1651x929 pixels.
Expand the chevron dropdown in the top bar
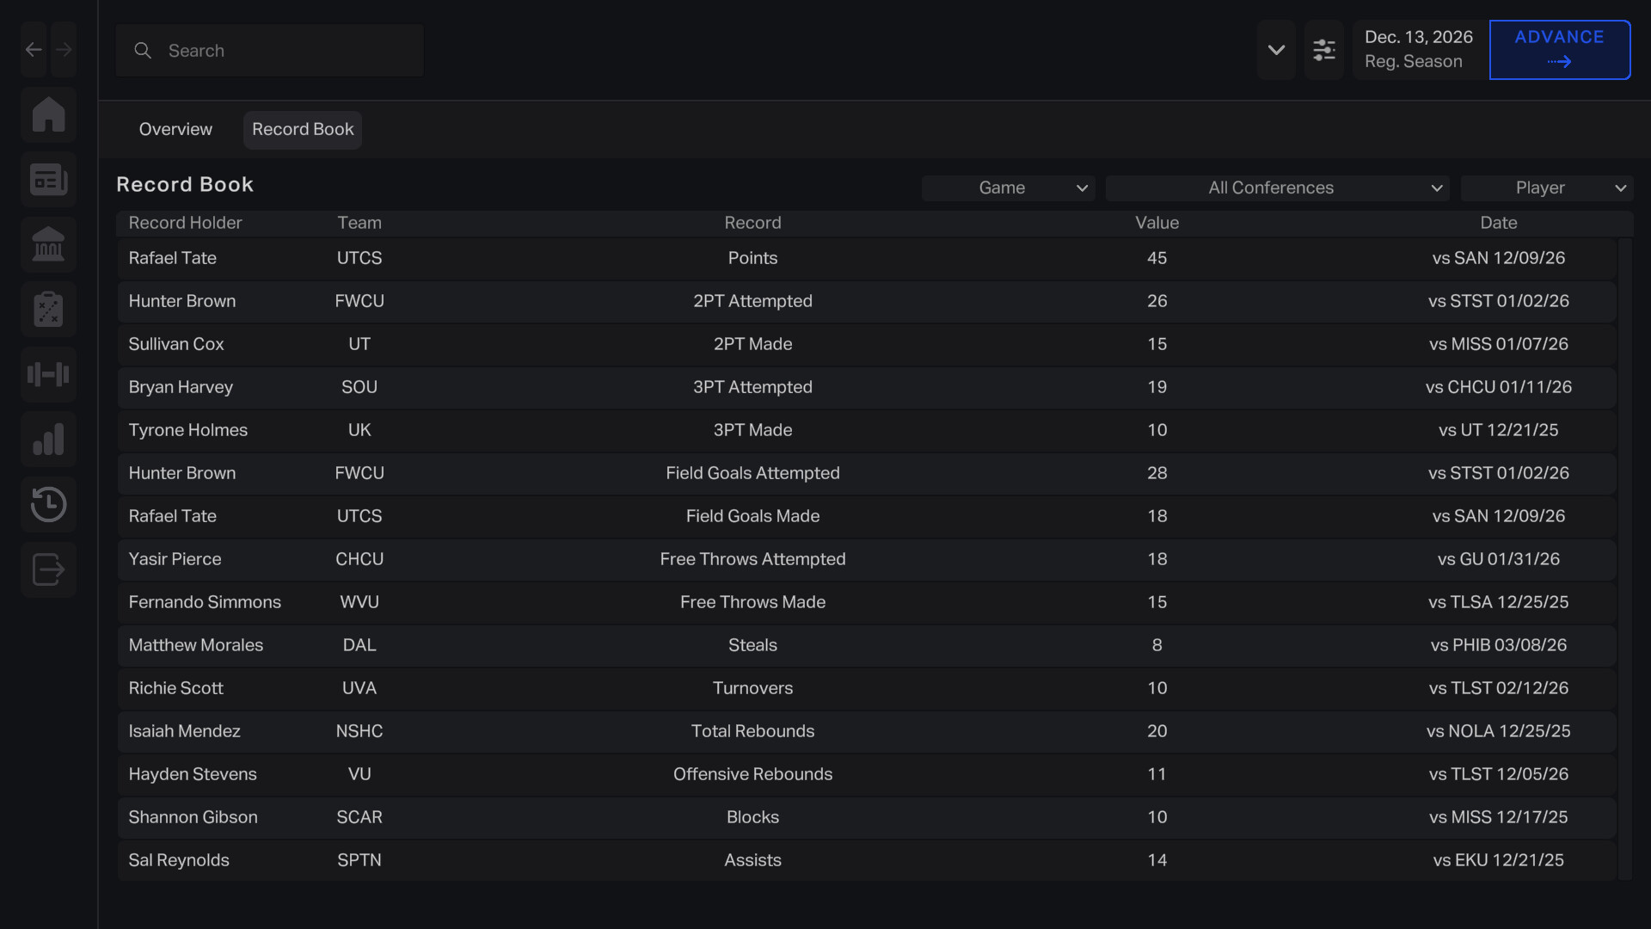coord(1276,50)
